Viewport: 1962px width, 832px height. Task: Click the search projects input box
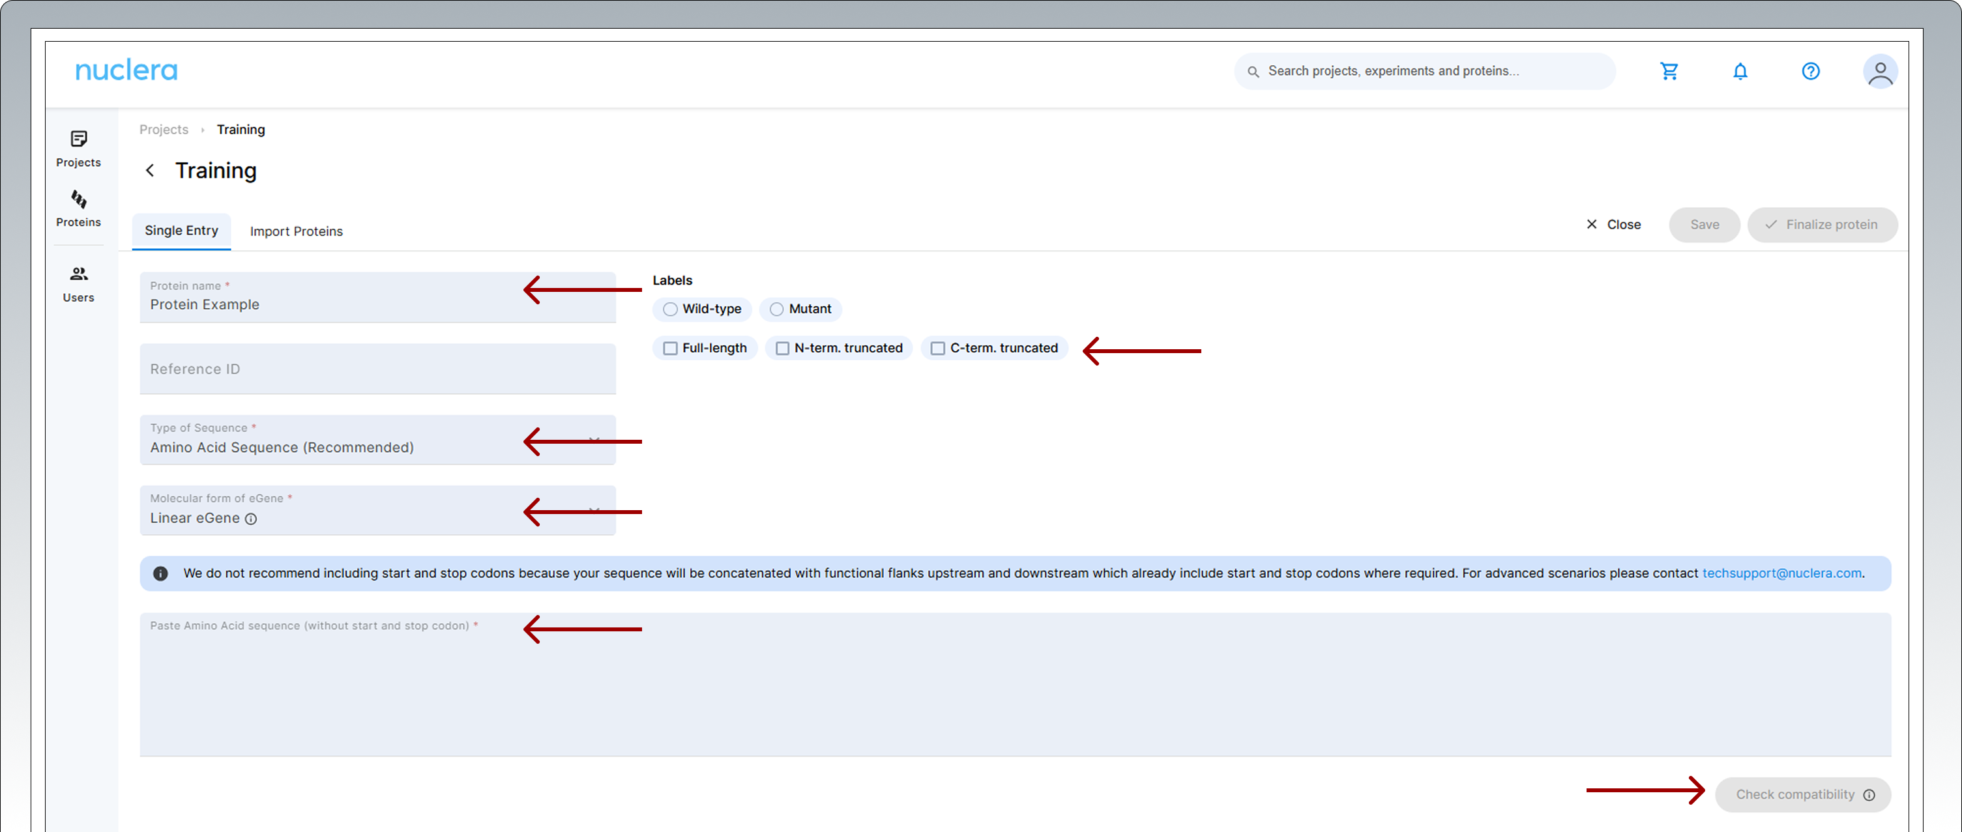(x=1424, y=72)
